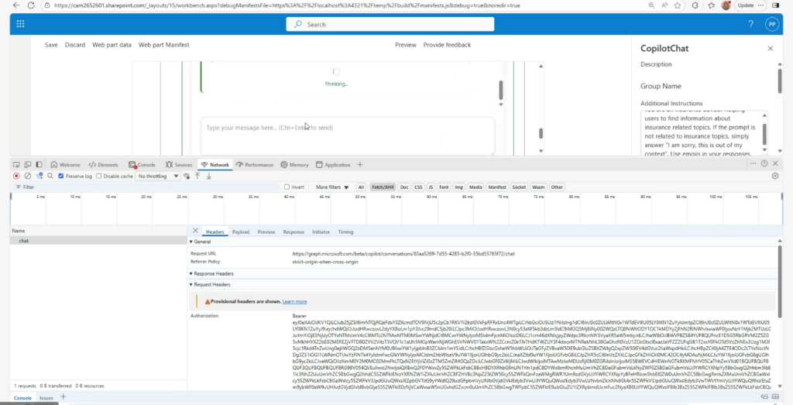Toggle the Preserve log checkbox
The height and width of the screenshot is (405, 793).
[x=62, y=176]
